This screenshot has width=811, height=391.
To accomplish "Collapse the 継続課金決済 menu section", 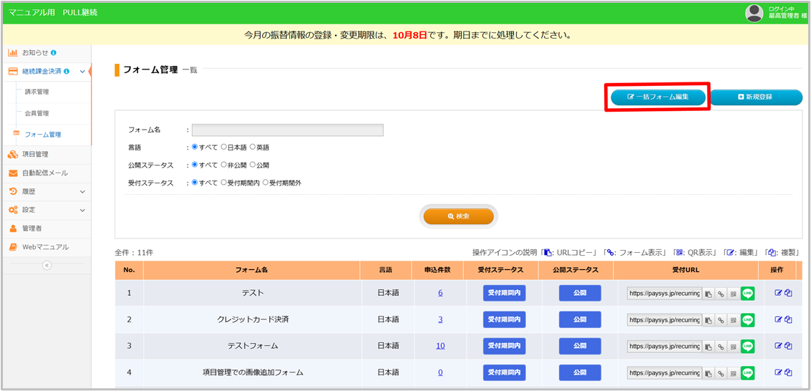I will (x=82, y=72).
